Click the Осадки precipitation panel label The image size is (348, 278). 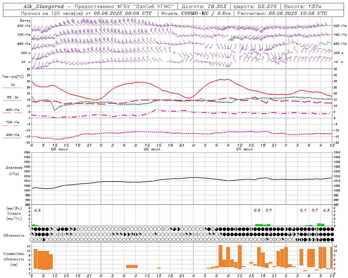coord(14,213)
